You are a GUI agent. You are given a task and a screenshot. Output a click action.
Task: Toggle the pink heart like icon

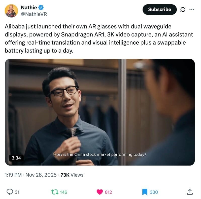pos(99,192)
